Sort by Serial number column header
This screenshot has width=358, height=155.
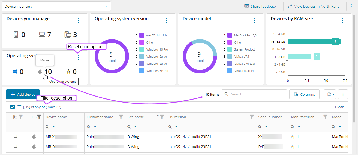click(270, 117)
